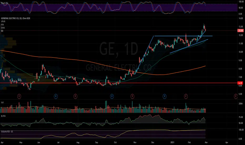Select the MA indicator label
This screenshot has width=245, height=145.
pyautogui.click(x=2, y=25)
